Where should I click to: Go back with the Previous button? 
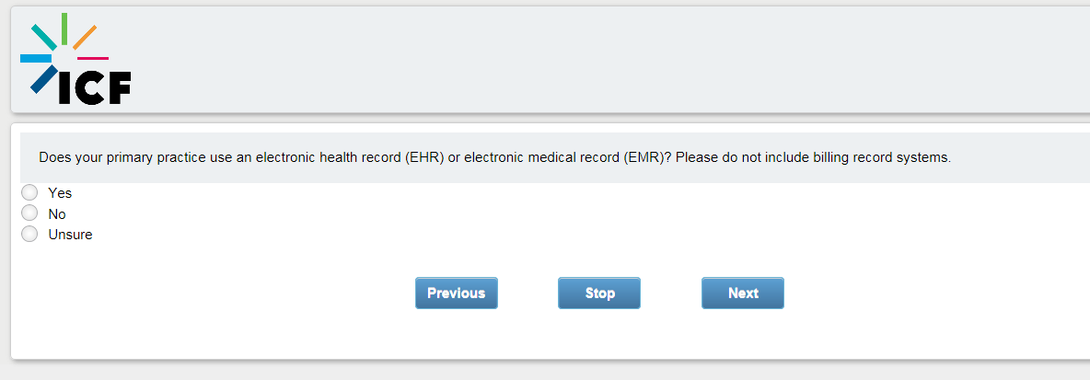(x=456, y=294)
